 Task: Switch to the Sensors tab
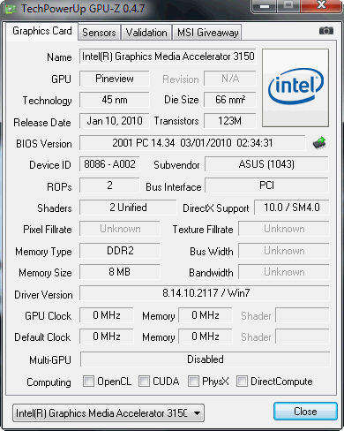click(99, 33)
